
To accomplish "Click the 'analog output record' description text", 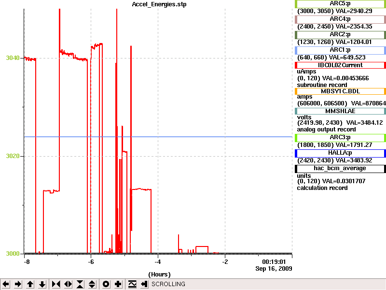I will (x=327, y=130).
